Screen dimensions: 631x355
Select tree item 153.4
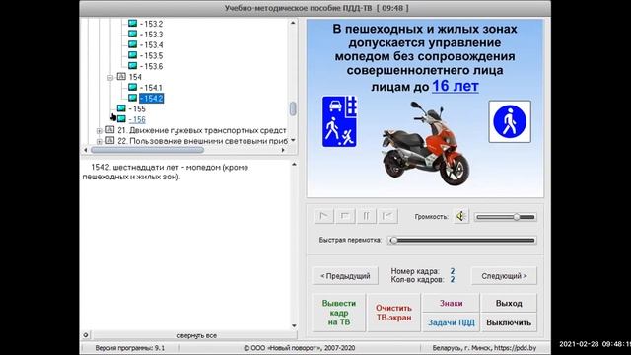coord(151,45)
